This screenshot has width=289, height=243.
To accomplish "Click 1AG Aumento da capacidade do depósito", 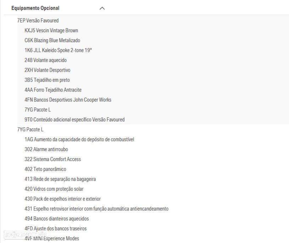I will 79,139.
